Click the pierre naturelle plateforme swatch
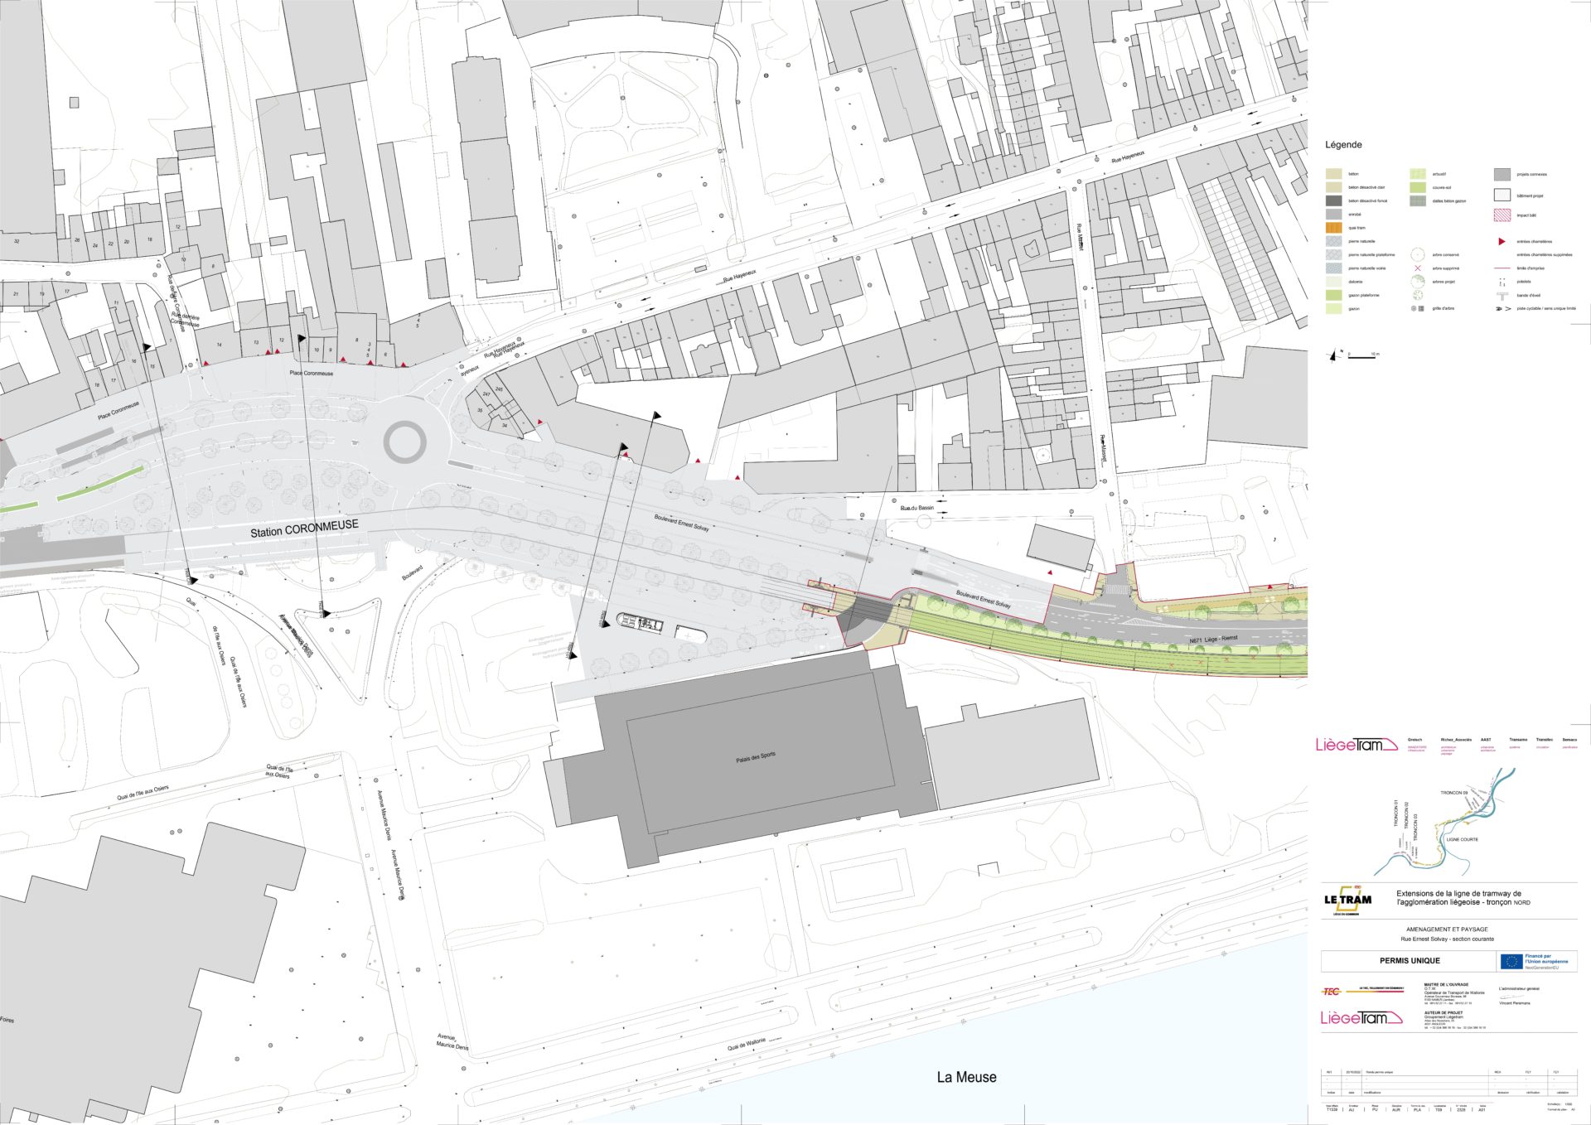The width and height of the screenshot is (1591, 1125). [x=1333, y=254]
